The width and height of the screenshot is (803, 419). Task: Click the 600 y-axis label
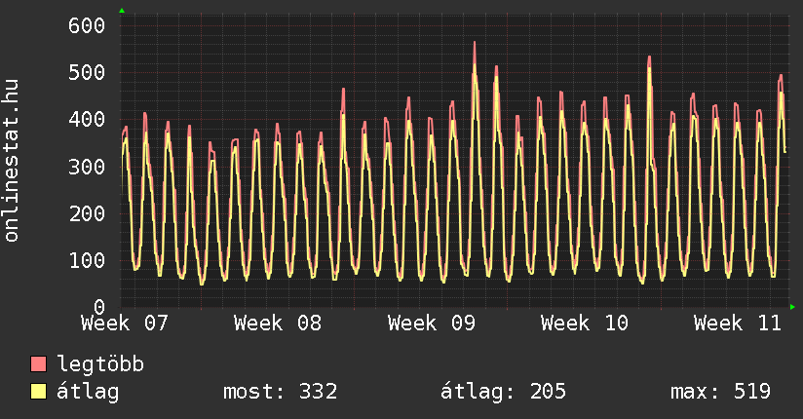click(x=86, y=25)
